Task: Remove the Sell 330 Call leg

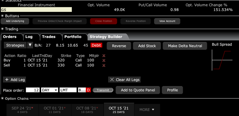Action: (104, 65)
